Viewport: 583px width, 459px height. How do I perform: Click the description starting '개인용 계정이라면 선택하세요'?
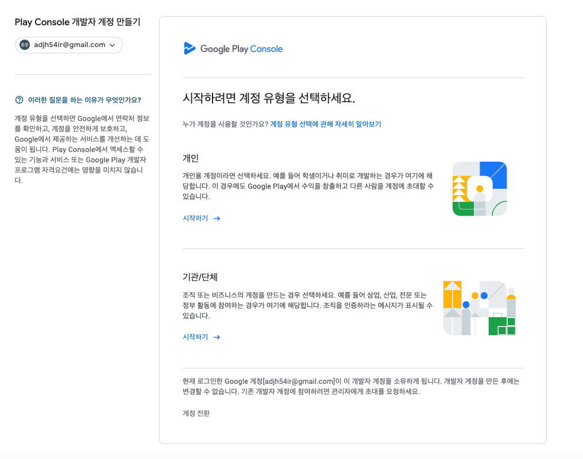(308, 186)
